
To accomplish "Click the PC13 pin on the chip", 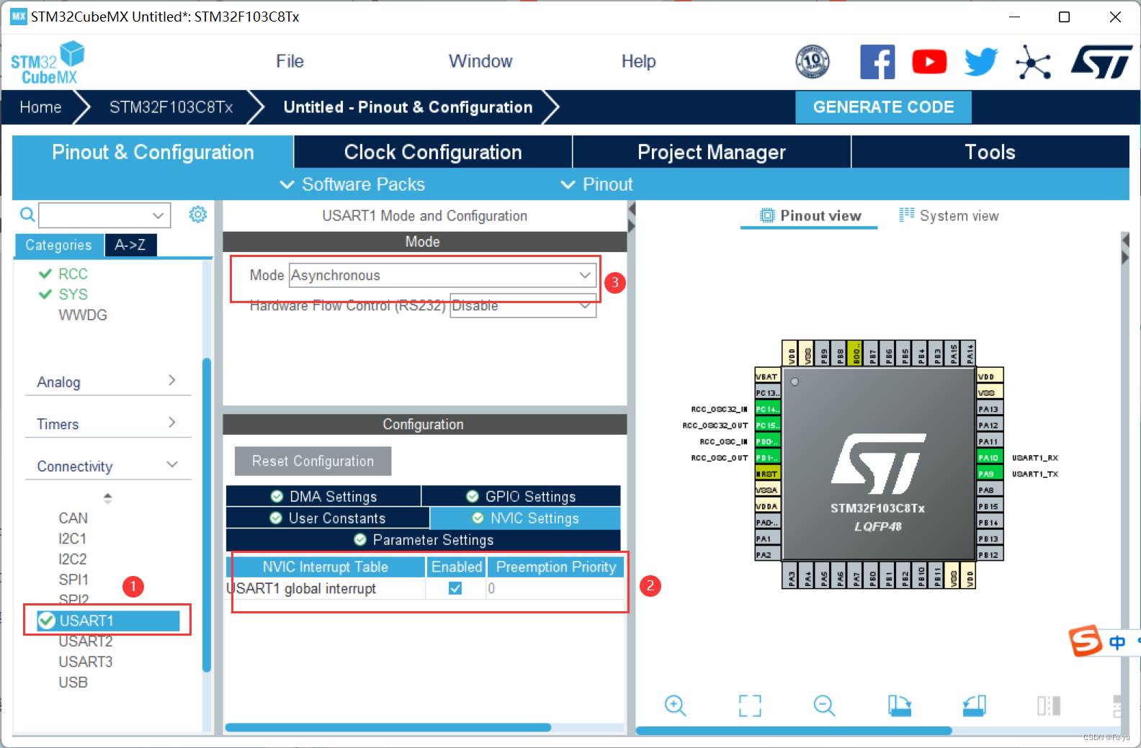I will (x=767, y=392).
